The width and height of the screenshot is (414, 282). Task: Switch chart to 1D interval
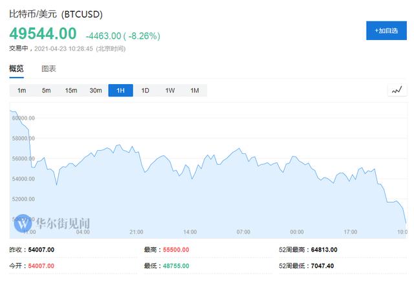coord(145,91)
